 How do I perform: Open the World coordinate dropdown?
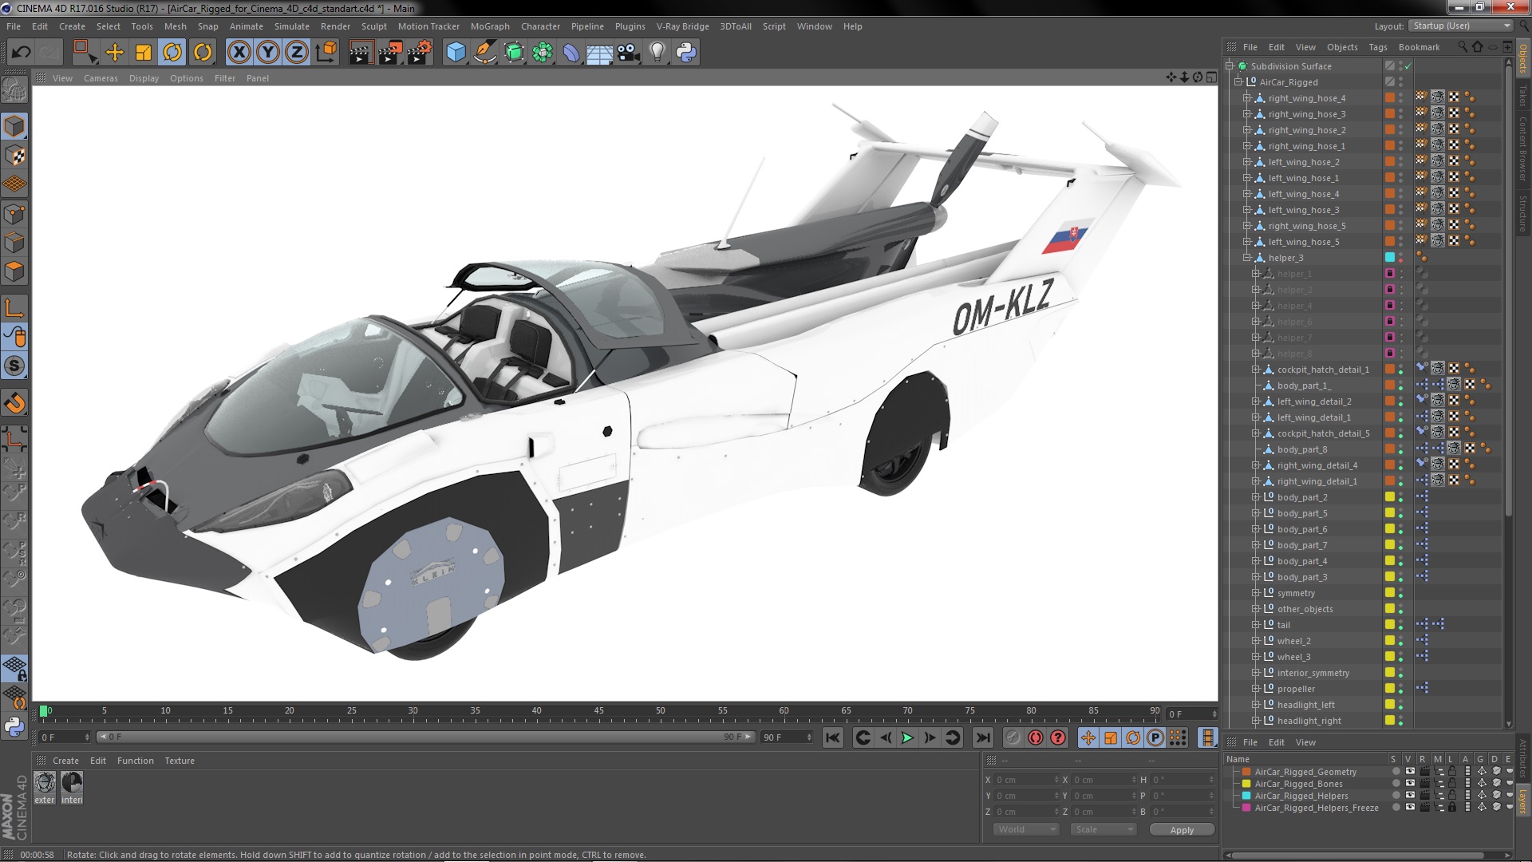pyautogui.click(x=1027, y=829)
